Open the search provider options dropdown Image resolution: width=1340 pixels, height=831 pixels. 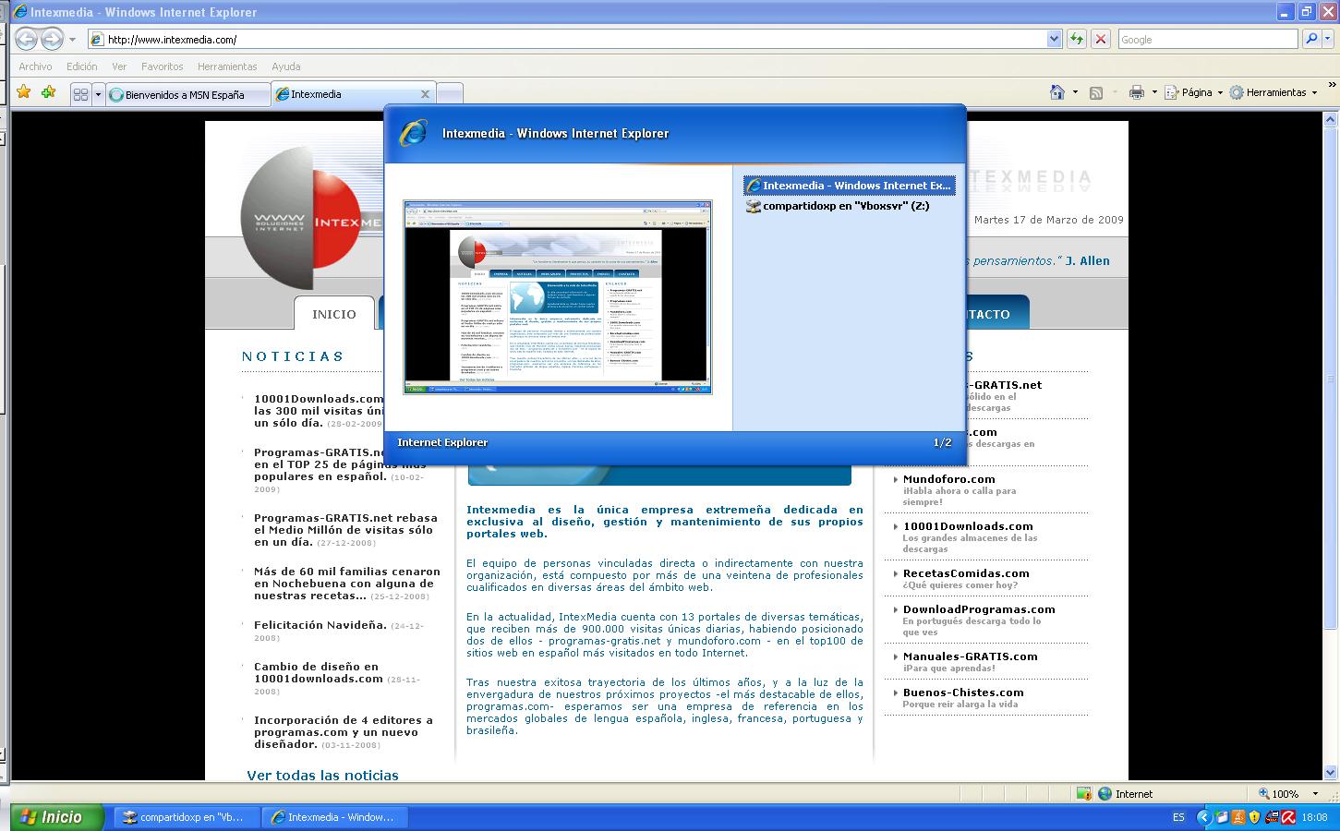pos(1330,40)
